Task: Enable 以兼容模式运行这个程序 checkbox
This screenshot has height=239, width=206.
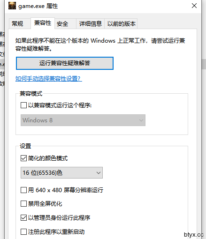Action: point(23,105)
